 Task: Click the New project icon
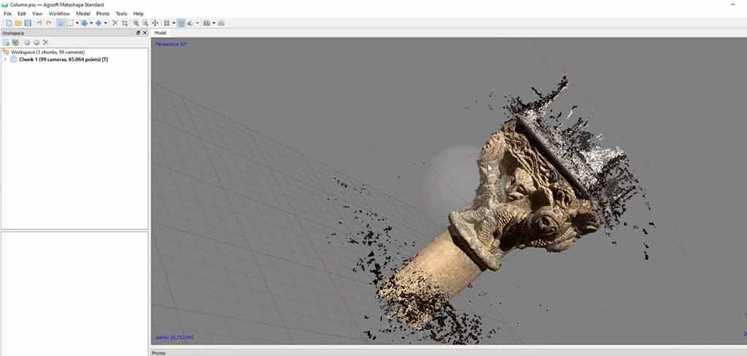point(9,23)
